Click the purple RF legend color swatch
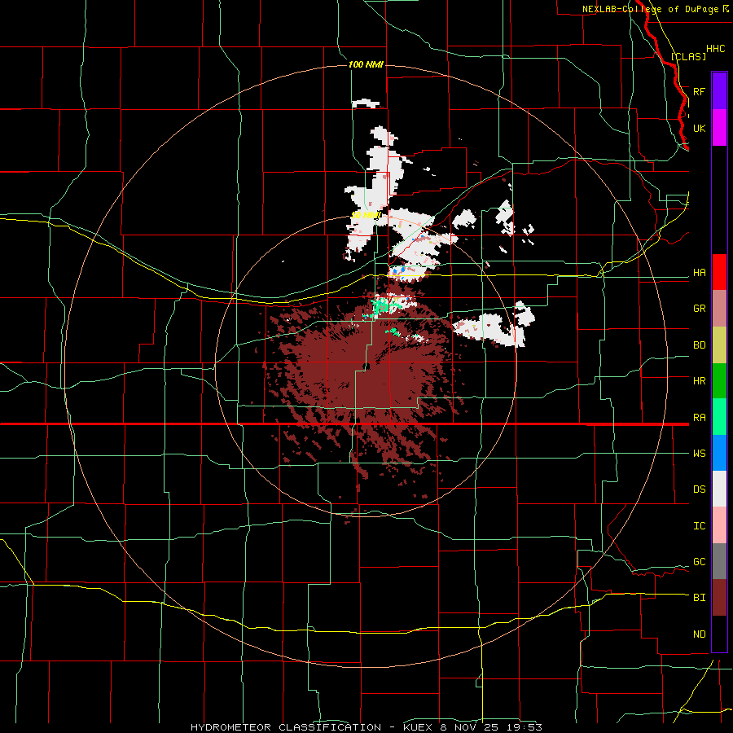Screen dimensions: 733x733 [719, 91]
